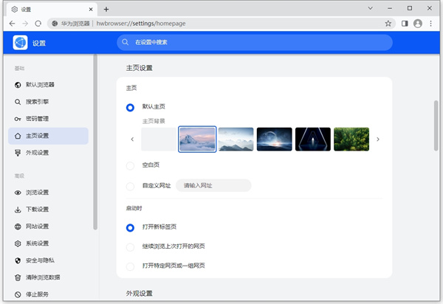This screenshot has height=304, width=443.
Task: Expand the tab search chevron in title bar
Action: 370,8
